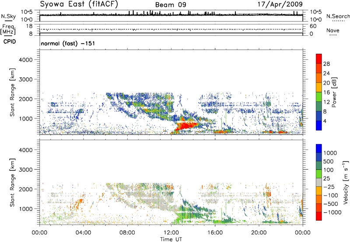Click the '1000' tick in the velocity panel
Viewport: 350px width, 242px height.
25,209
